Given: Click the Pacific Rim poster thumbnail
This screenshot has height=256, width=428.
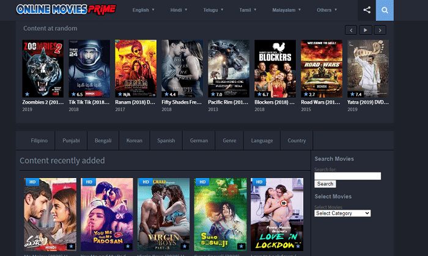Looking at the screenshot, I should point(229,68).
